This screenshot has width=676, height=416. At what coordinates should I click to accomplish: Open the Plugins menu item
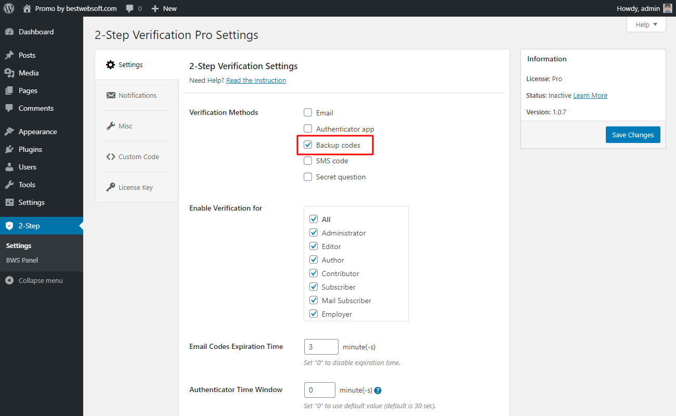pyautogui.click(x=42, y=149)
